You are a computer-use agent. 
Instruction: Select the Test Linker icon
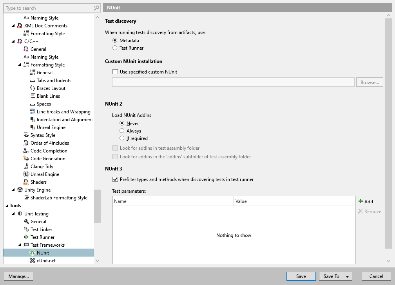tap(26, 229)
